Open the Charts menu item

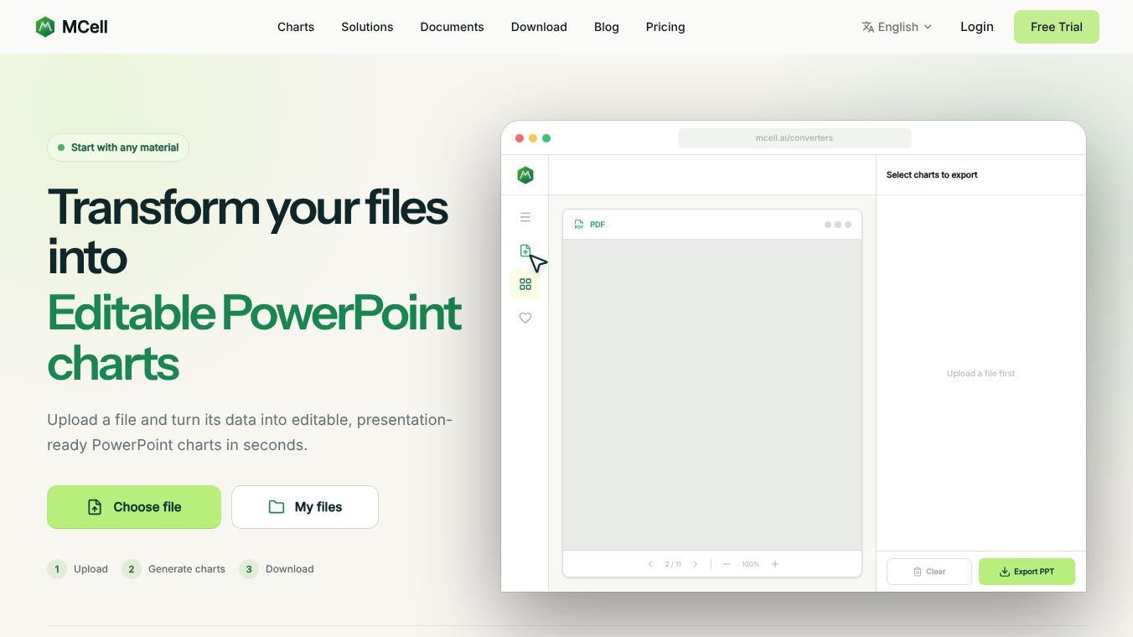click(296, 27)
